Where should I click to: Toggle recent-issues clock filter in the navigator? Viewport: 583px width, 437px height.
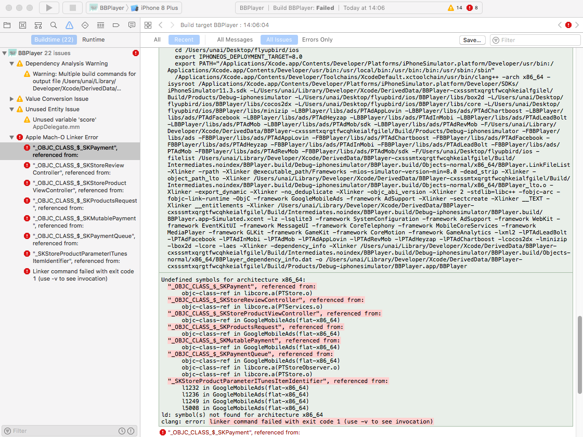pos(122,431)
